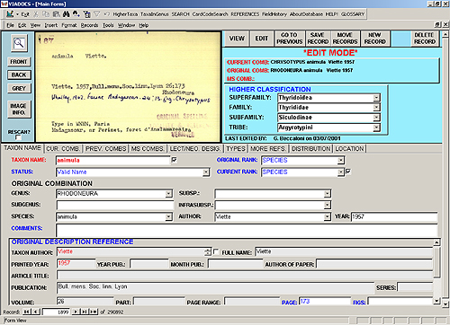The width and height of the screenshot is (450, 325).
Task: Open the SUBSP. dropdown list
Action: click(328, 194)
